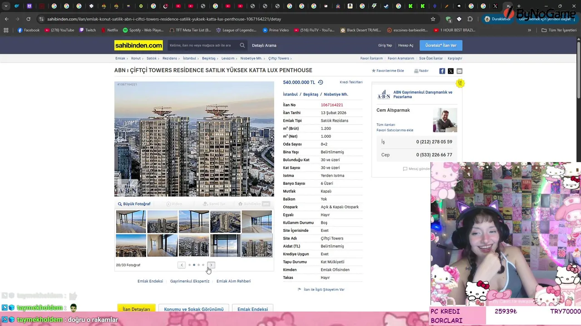
Task: Click 540.000.000 TL price
Action: point(299,82)
